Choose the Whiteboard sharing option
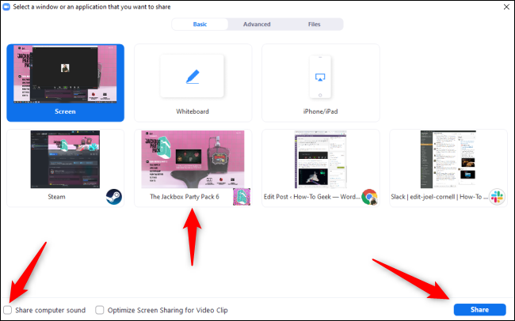The height and width of the screenshot is (321, 515). pos(193,83)
